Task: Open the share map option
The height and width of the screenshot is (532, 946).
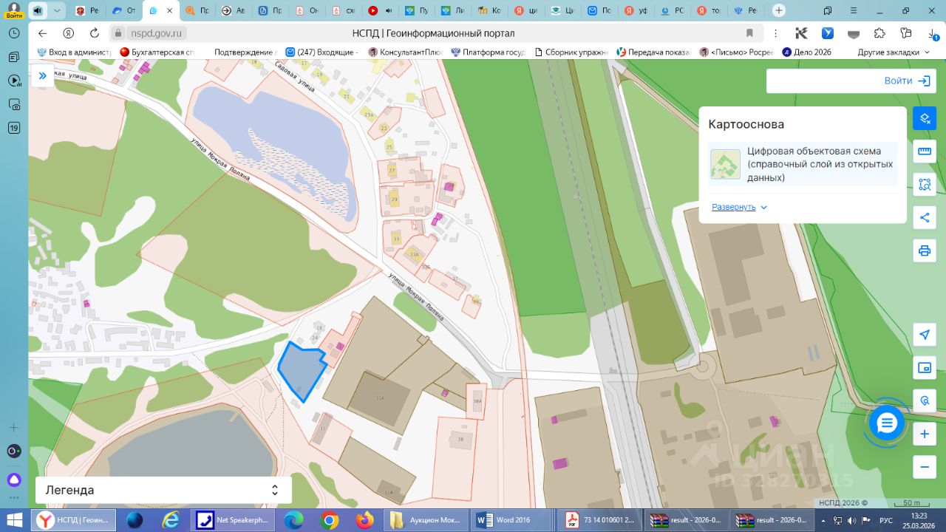Action: click(x=925, y=217)
